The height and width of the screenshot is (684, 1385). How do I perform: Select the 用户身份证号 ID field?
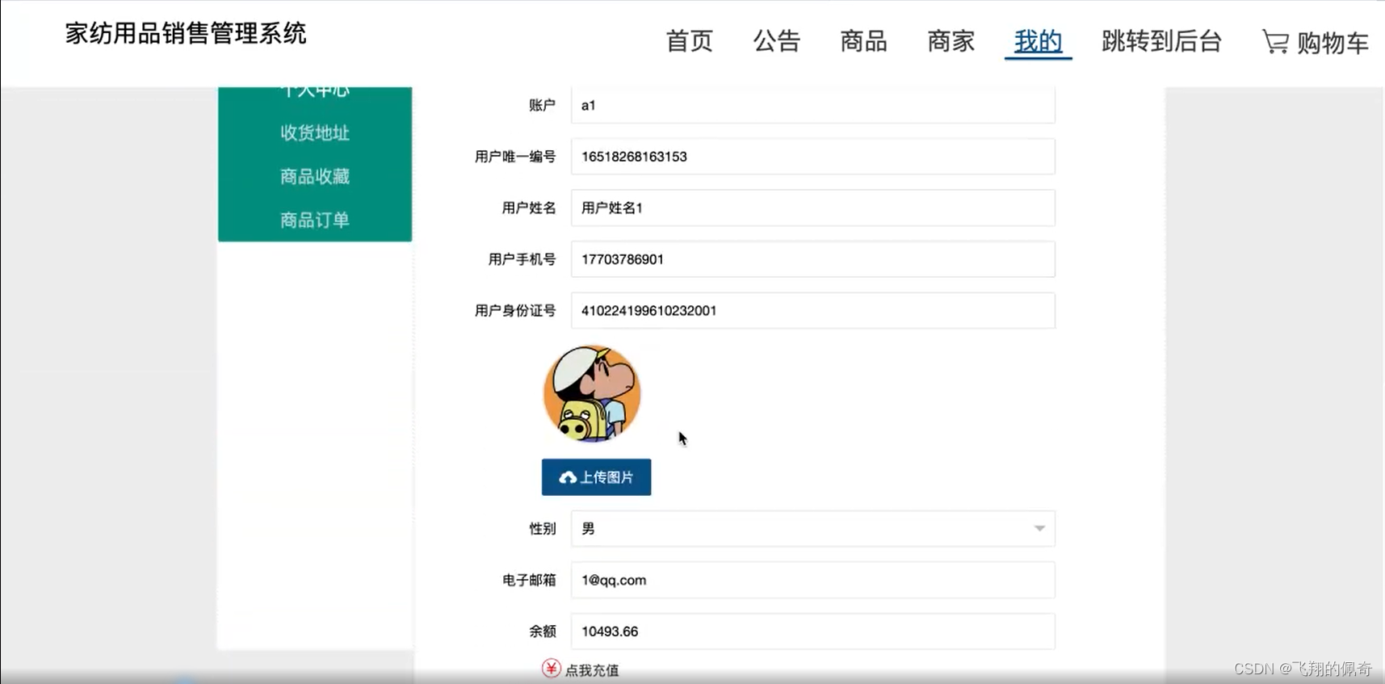pyautogui.click(x=812, y=311)
